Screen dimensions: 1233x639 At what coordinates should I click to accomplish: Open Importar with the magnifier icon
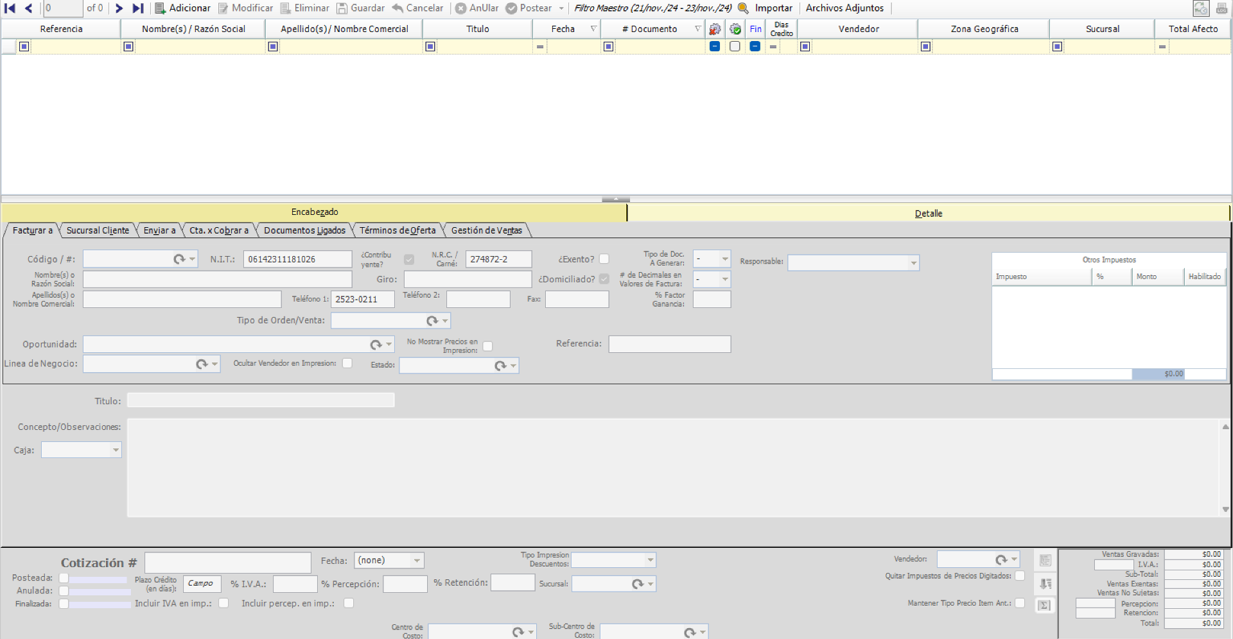pyautogui.click(x=743, y=8)
